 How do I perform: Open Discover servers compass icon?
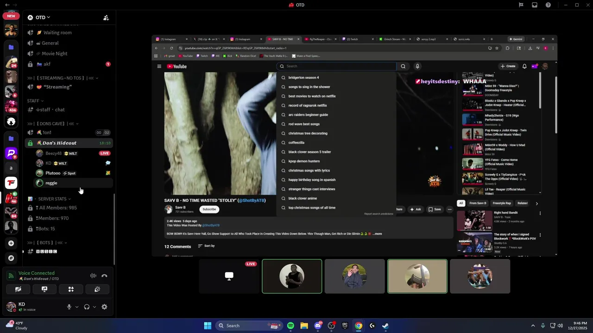coord(11,258)
